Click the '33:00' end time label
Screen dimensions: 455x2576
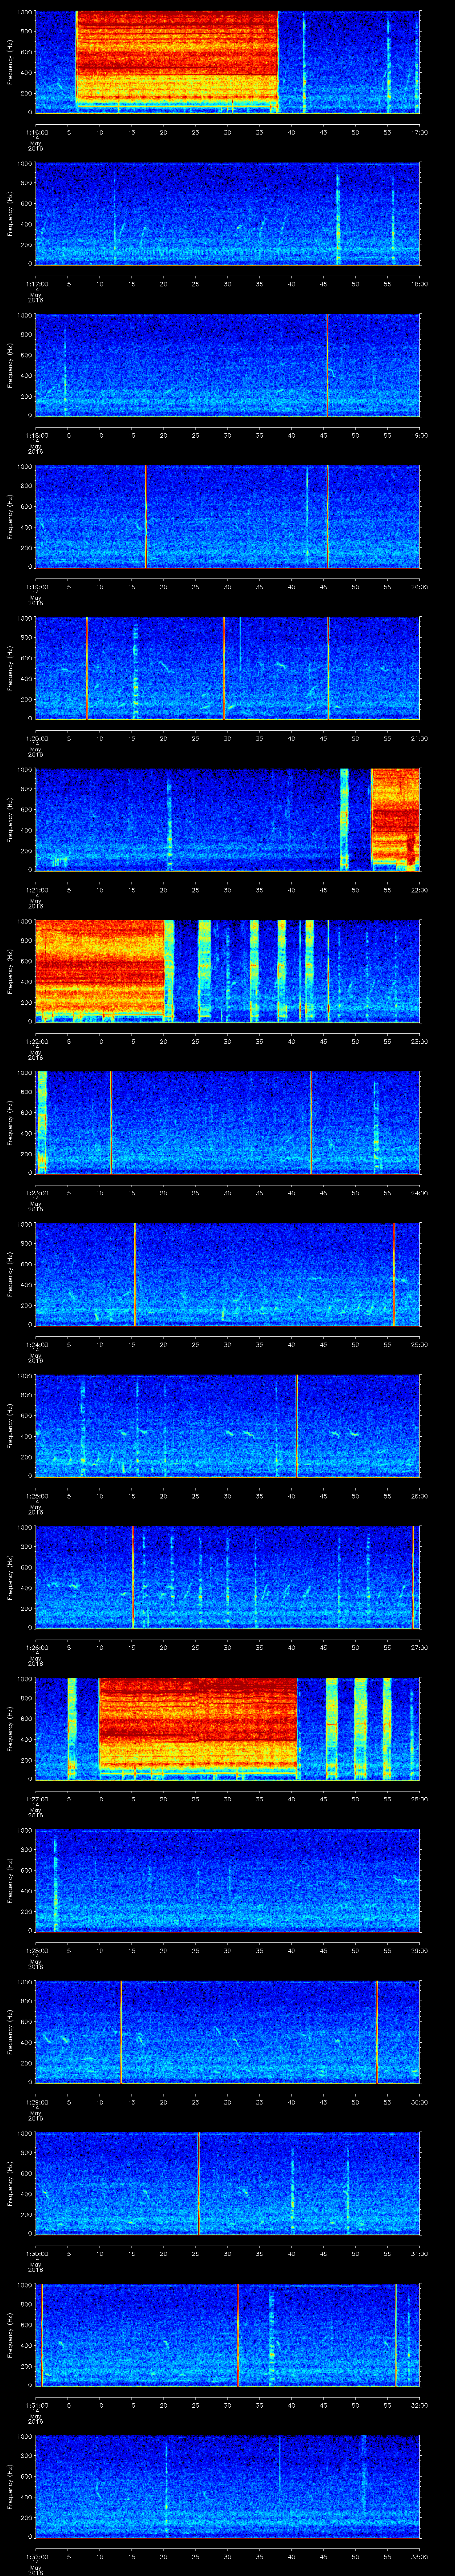[419, 2556]
